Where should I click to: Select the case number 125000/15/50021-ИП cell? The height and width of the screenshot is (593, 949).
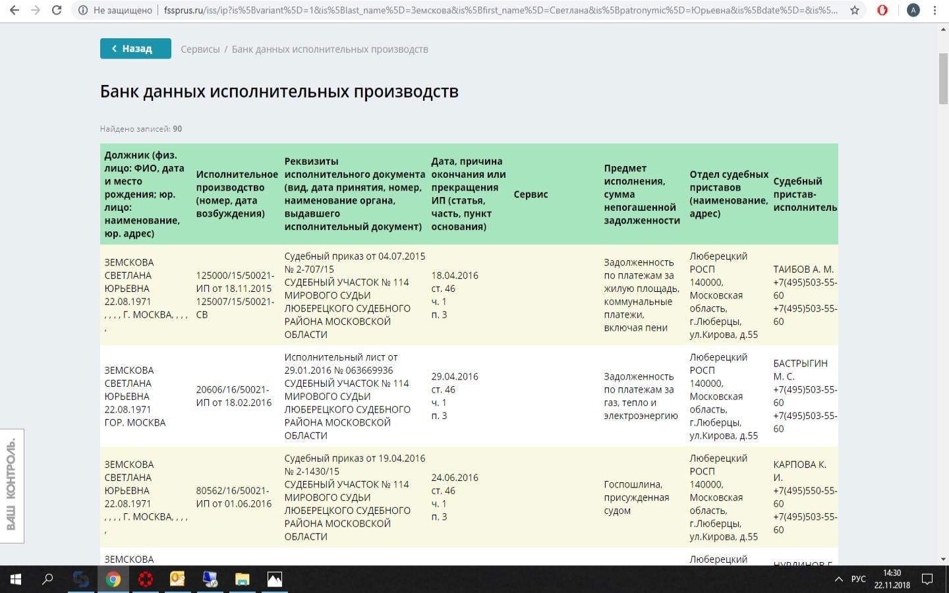tap(235, 295)
